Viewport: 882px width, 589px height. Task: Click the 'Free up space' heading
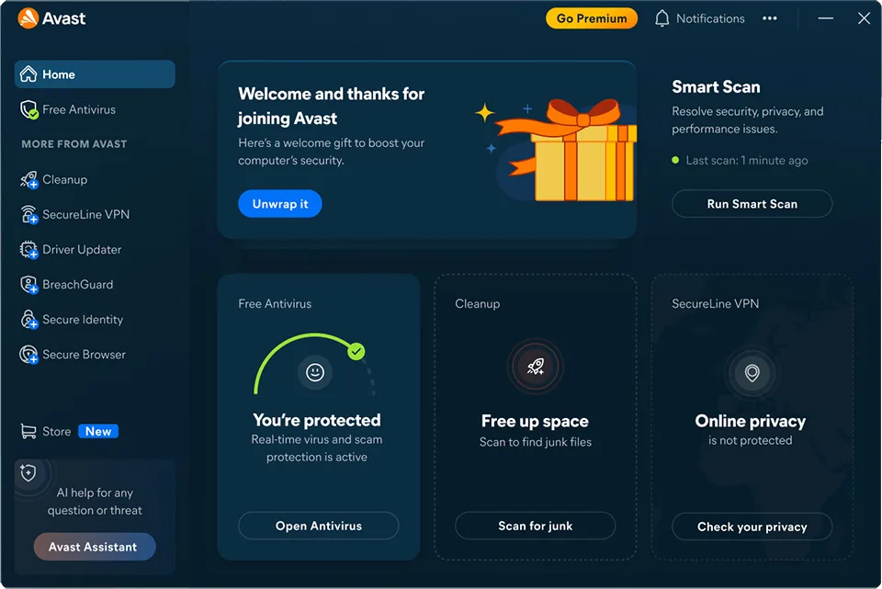[x=535, y=422]
